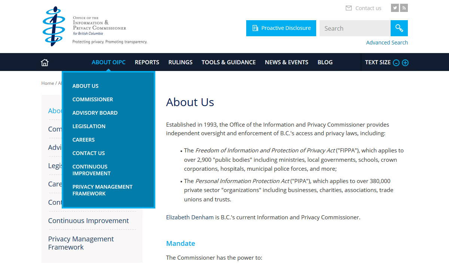
Task: Open the Advanced Search link
Action: pyautogui.click(x=387, y=43)
